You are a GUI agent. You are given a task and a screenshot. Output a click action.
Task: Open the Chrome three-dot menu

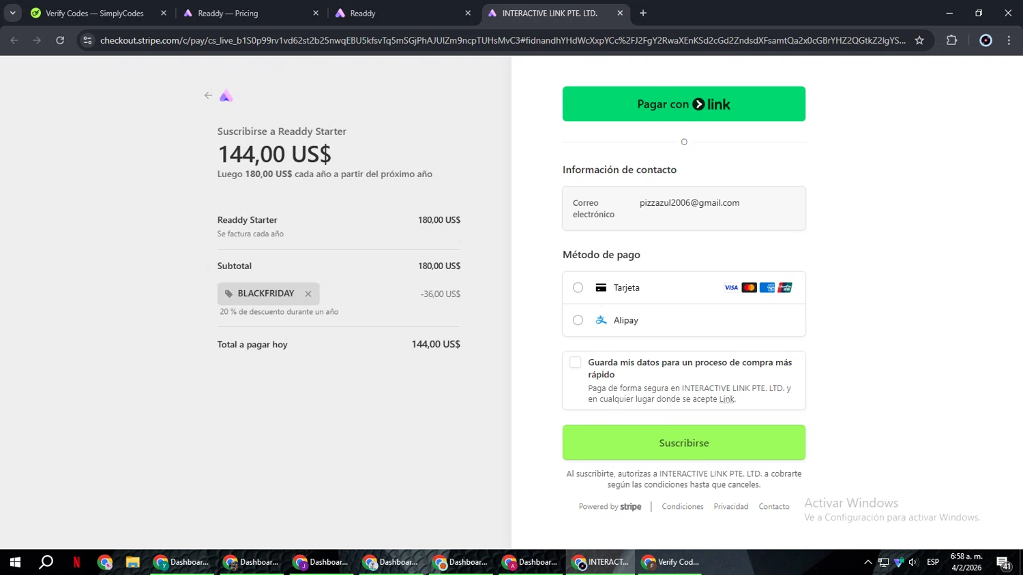1009,40
